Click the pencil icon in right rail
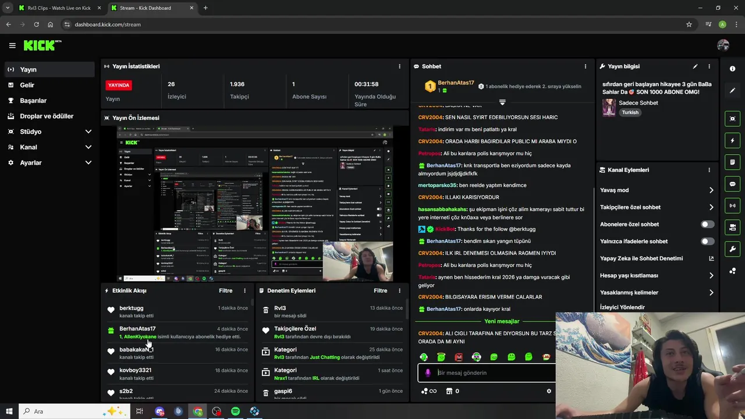This screenshot has width=745, height=419. [x=732, y=91]
